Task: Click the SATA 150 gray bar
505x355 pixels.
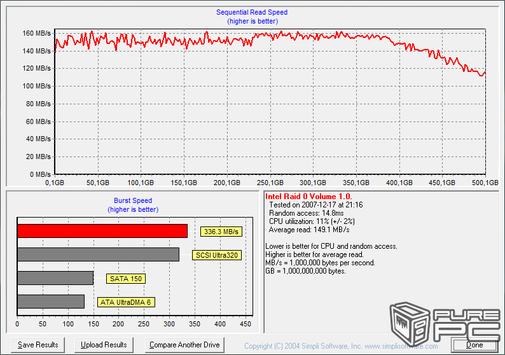Action: click(55, 278)
